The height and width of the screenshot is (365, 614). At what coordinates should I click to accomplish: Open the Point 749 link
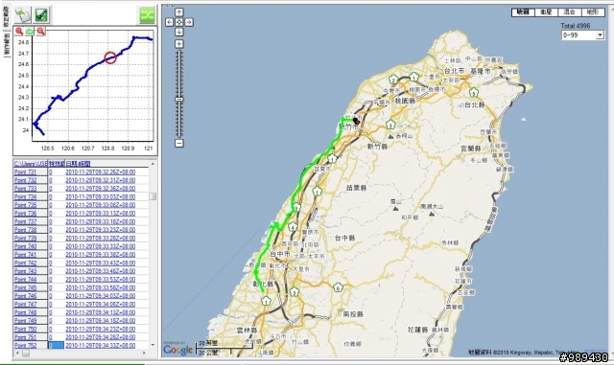click(x=25, y=320)
